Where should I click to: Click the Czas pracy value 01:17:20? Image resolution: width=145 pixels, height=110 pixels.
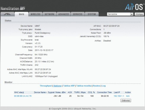[38, 47]
